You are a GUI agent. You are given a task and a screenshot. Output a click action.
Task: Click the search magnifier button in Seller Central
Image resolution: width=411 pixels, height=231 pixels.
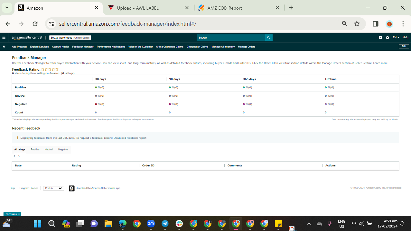pos(269,38)
